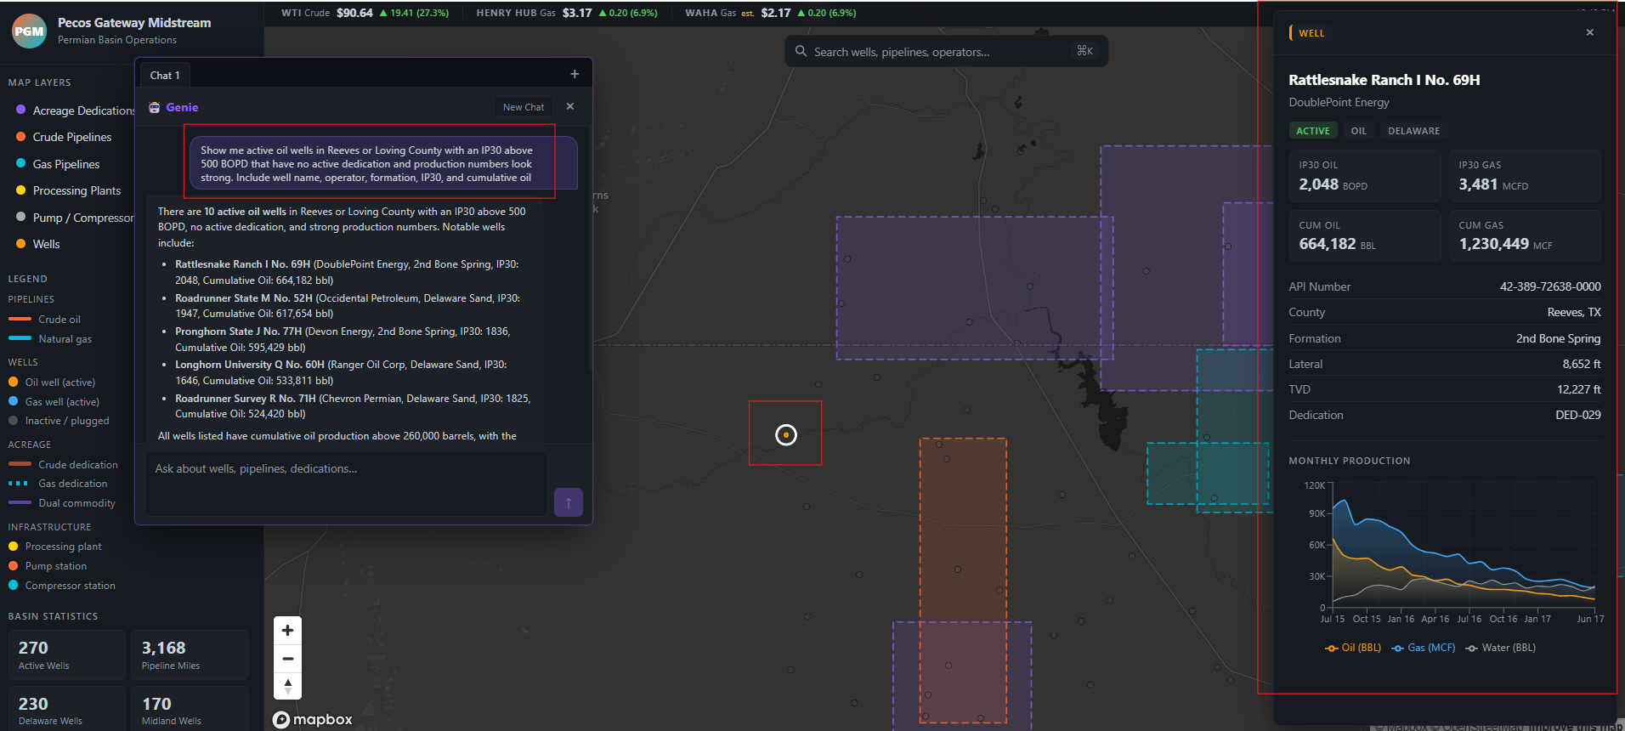The width and height of the screenshot is (1625, 731).
Task: Toggle Gas (MCF) series in chart legend
Action: [x=1424, y=648]
